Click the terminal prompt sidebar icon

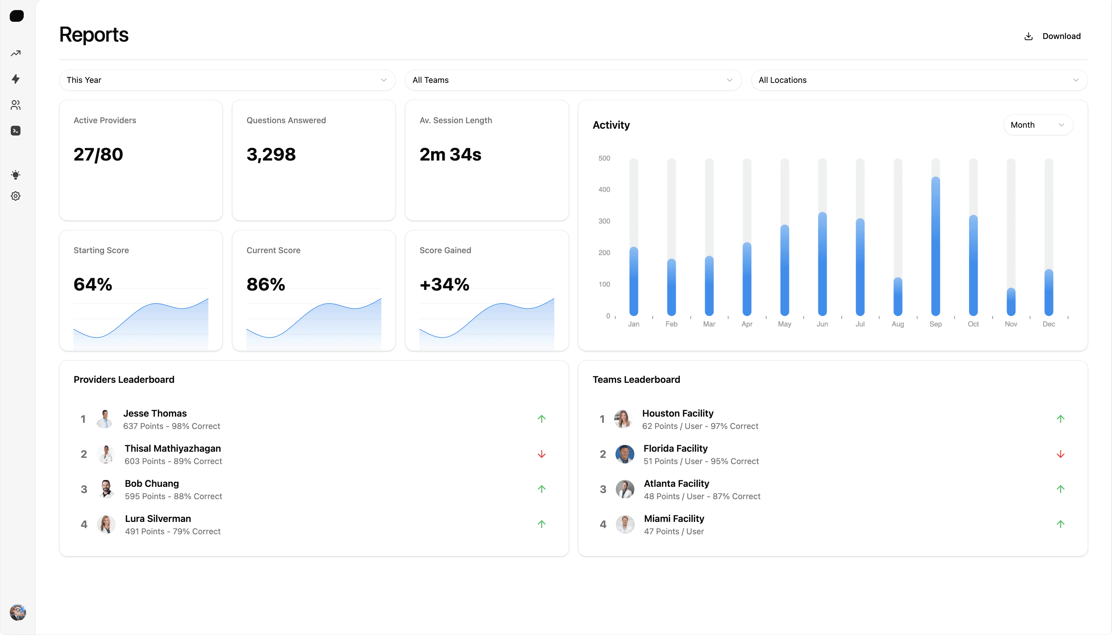tap(16, 131)
